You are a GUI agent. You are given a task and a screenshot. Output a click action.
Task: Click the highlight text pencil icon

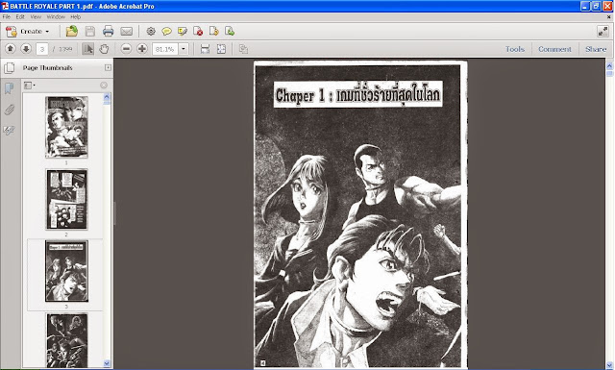point(183,31)
